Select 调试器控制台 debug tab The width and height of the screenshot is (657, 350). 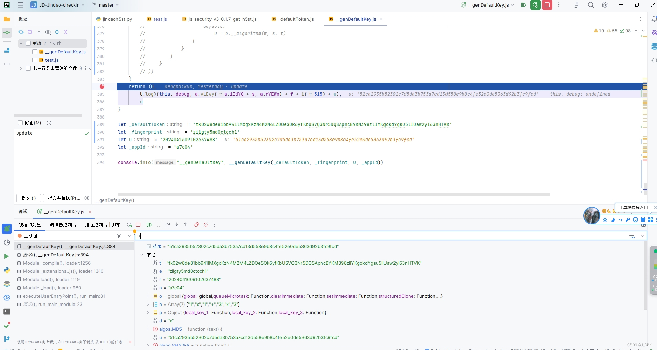click(x=63, y=225)
